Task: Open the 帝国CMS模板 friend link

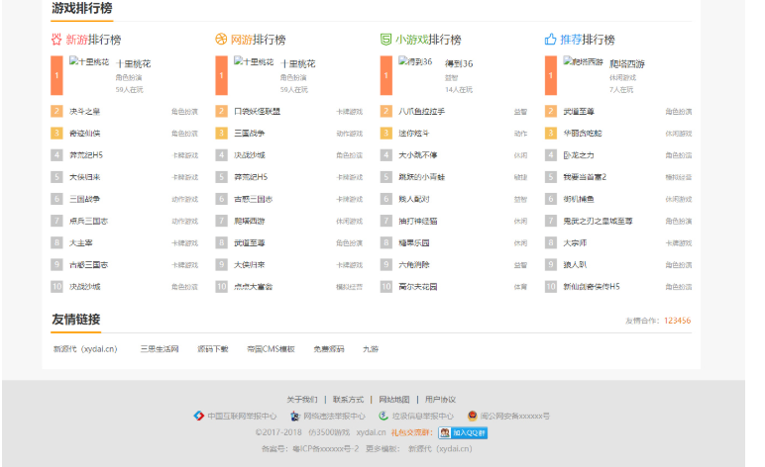Action: pos(271,348)
